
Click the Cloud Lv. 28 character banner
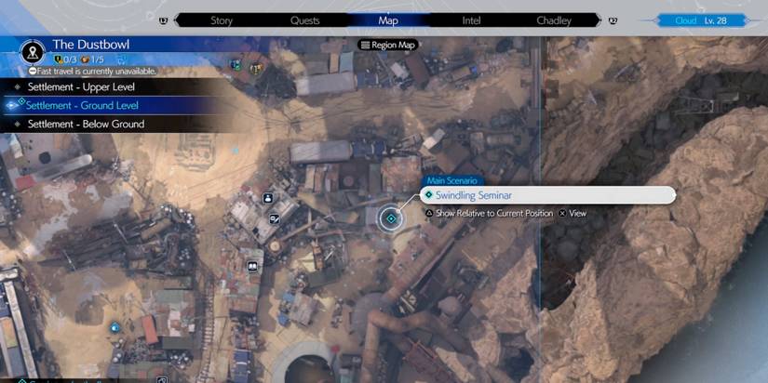700,20
